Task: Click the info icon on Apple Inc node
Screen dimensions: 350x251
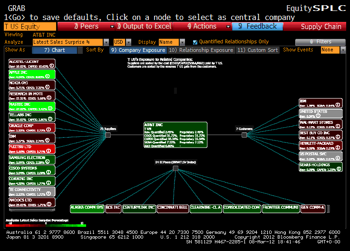Action: point(48,76)
